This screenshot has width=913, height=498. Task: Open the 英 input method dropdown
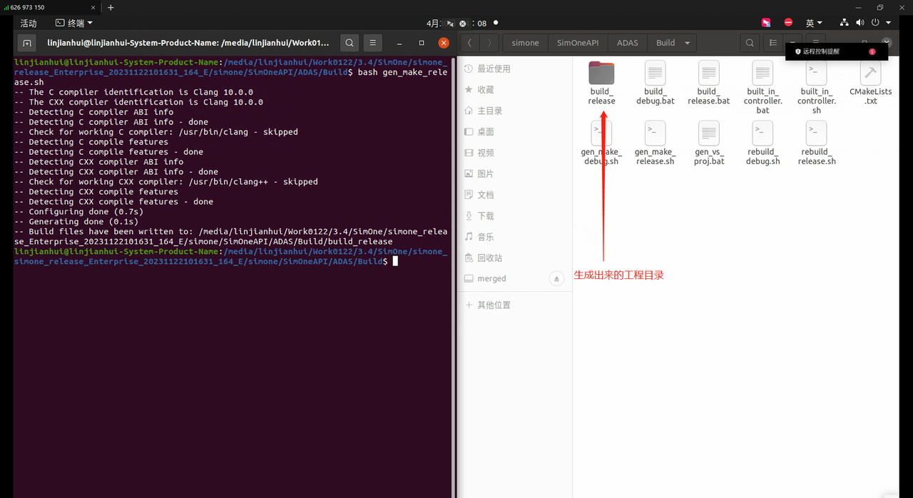(814, 23)
